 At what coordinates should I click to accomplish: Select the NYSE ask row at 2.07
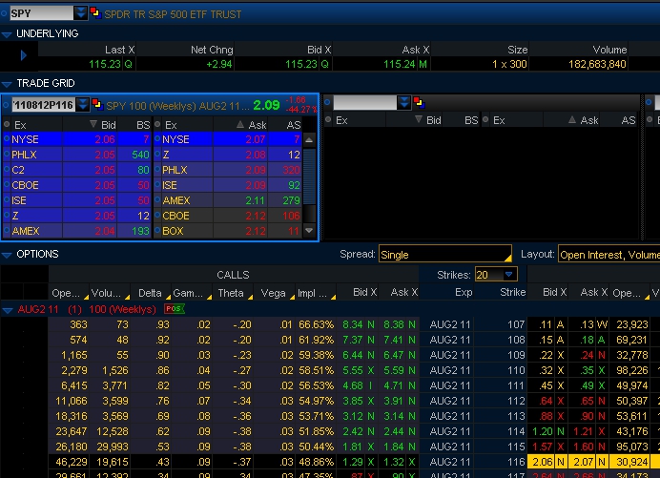pos(228,139)
